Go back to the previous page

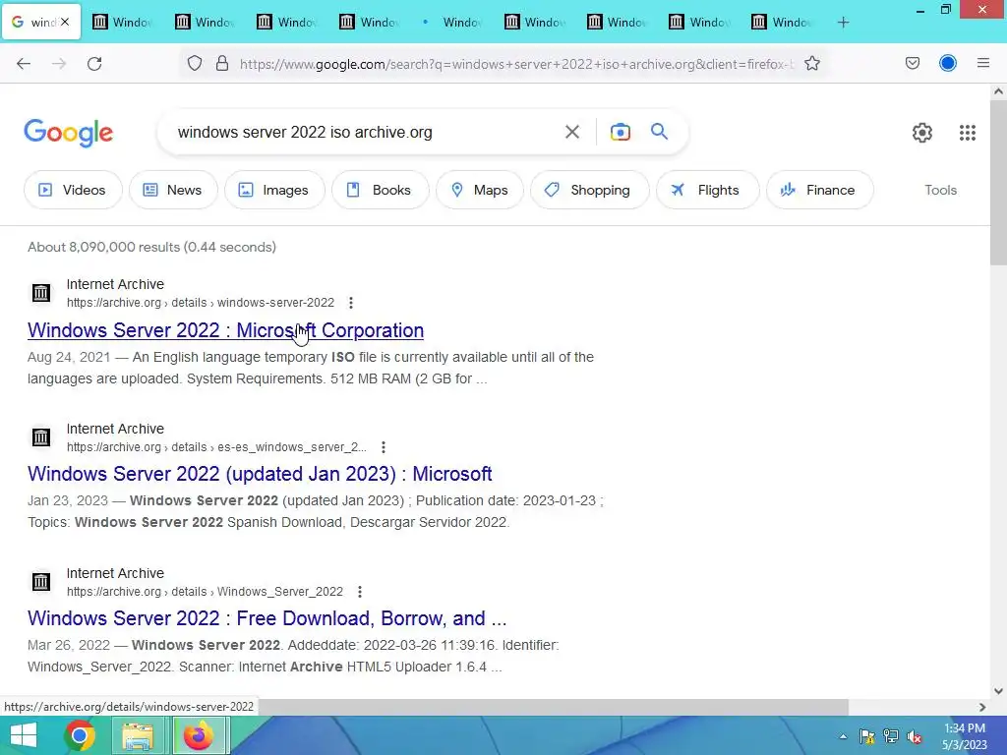[24, 64]
